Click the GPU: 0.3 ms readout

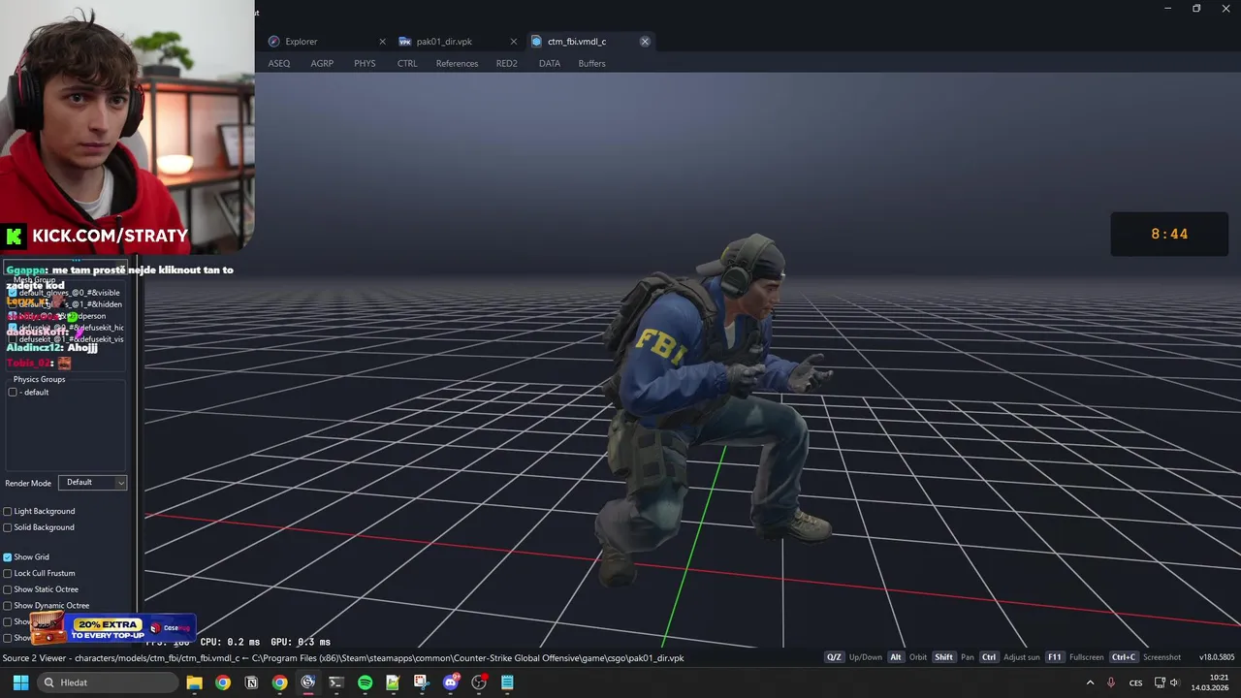click(300, 642)
